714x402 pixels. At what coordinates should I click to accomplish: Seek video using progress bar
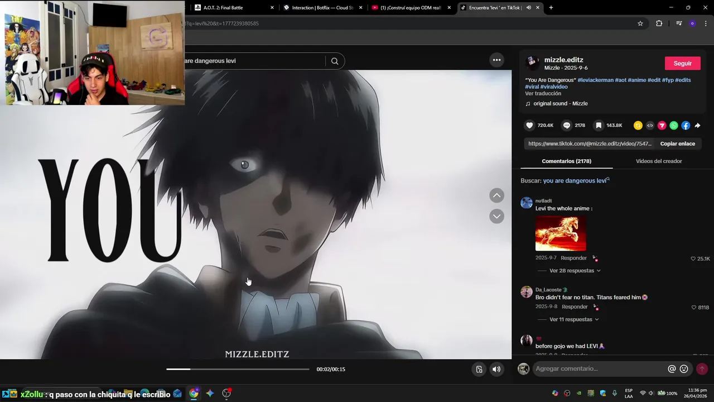tap(238, 369)
